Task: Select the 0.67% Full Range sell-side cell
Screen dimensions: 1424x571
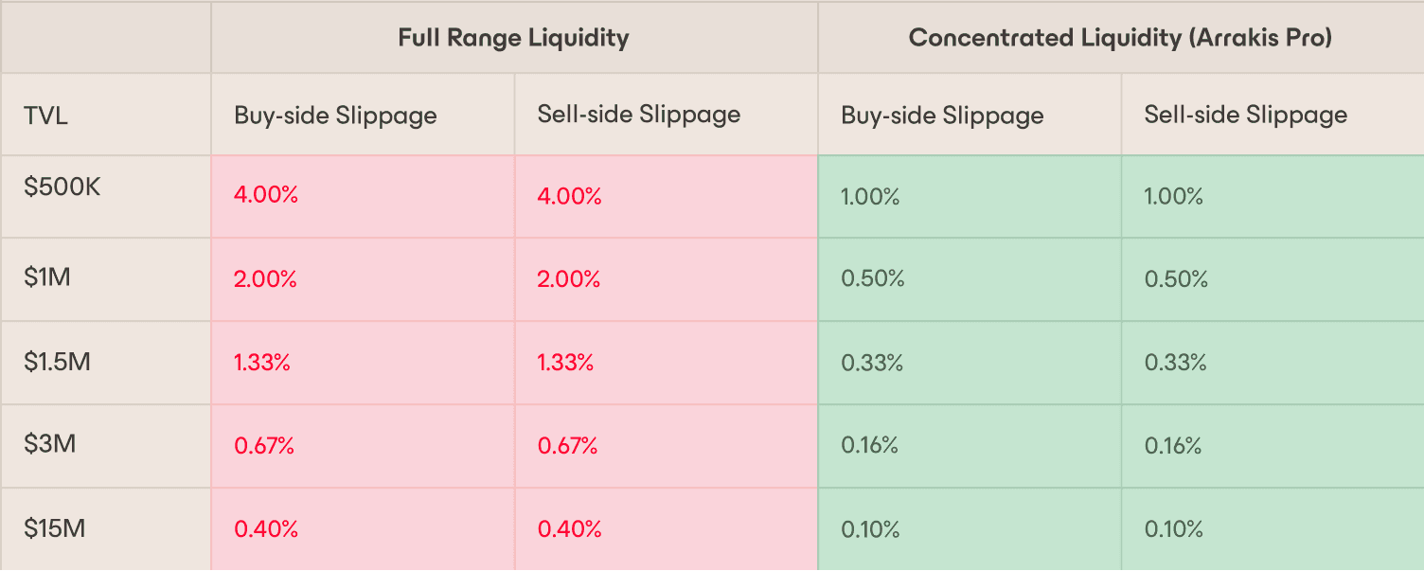Action: point(568,445)
